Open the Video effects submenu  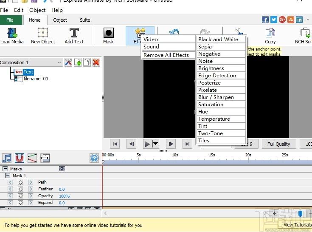169,39
